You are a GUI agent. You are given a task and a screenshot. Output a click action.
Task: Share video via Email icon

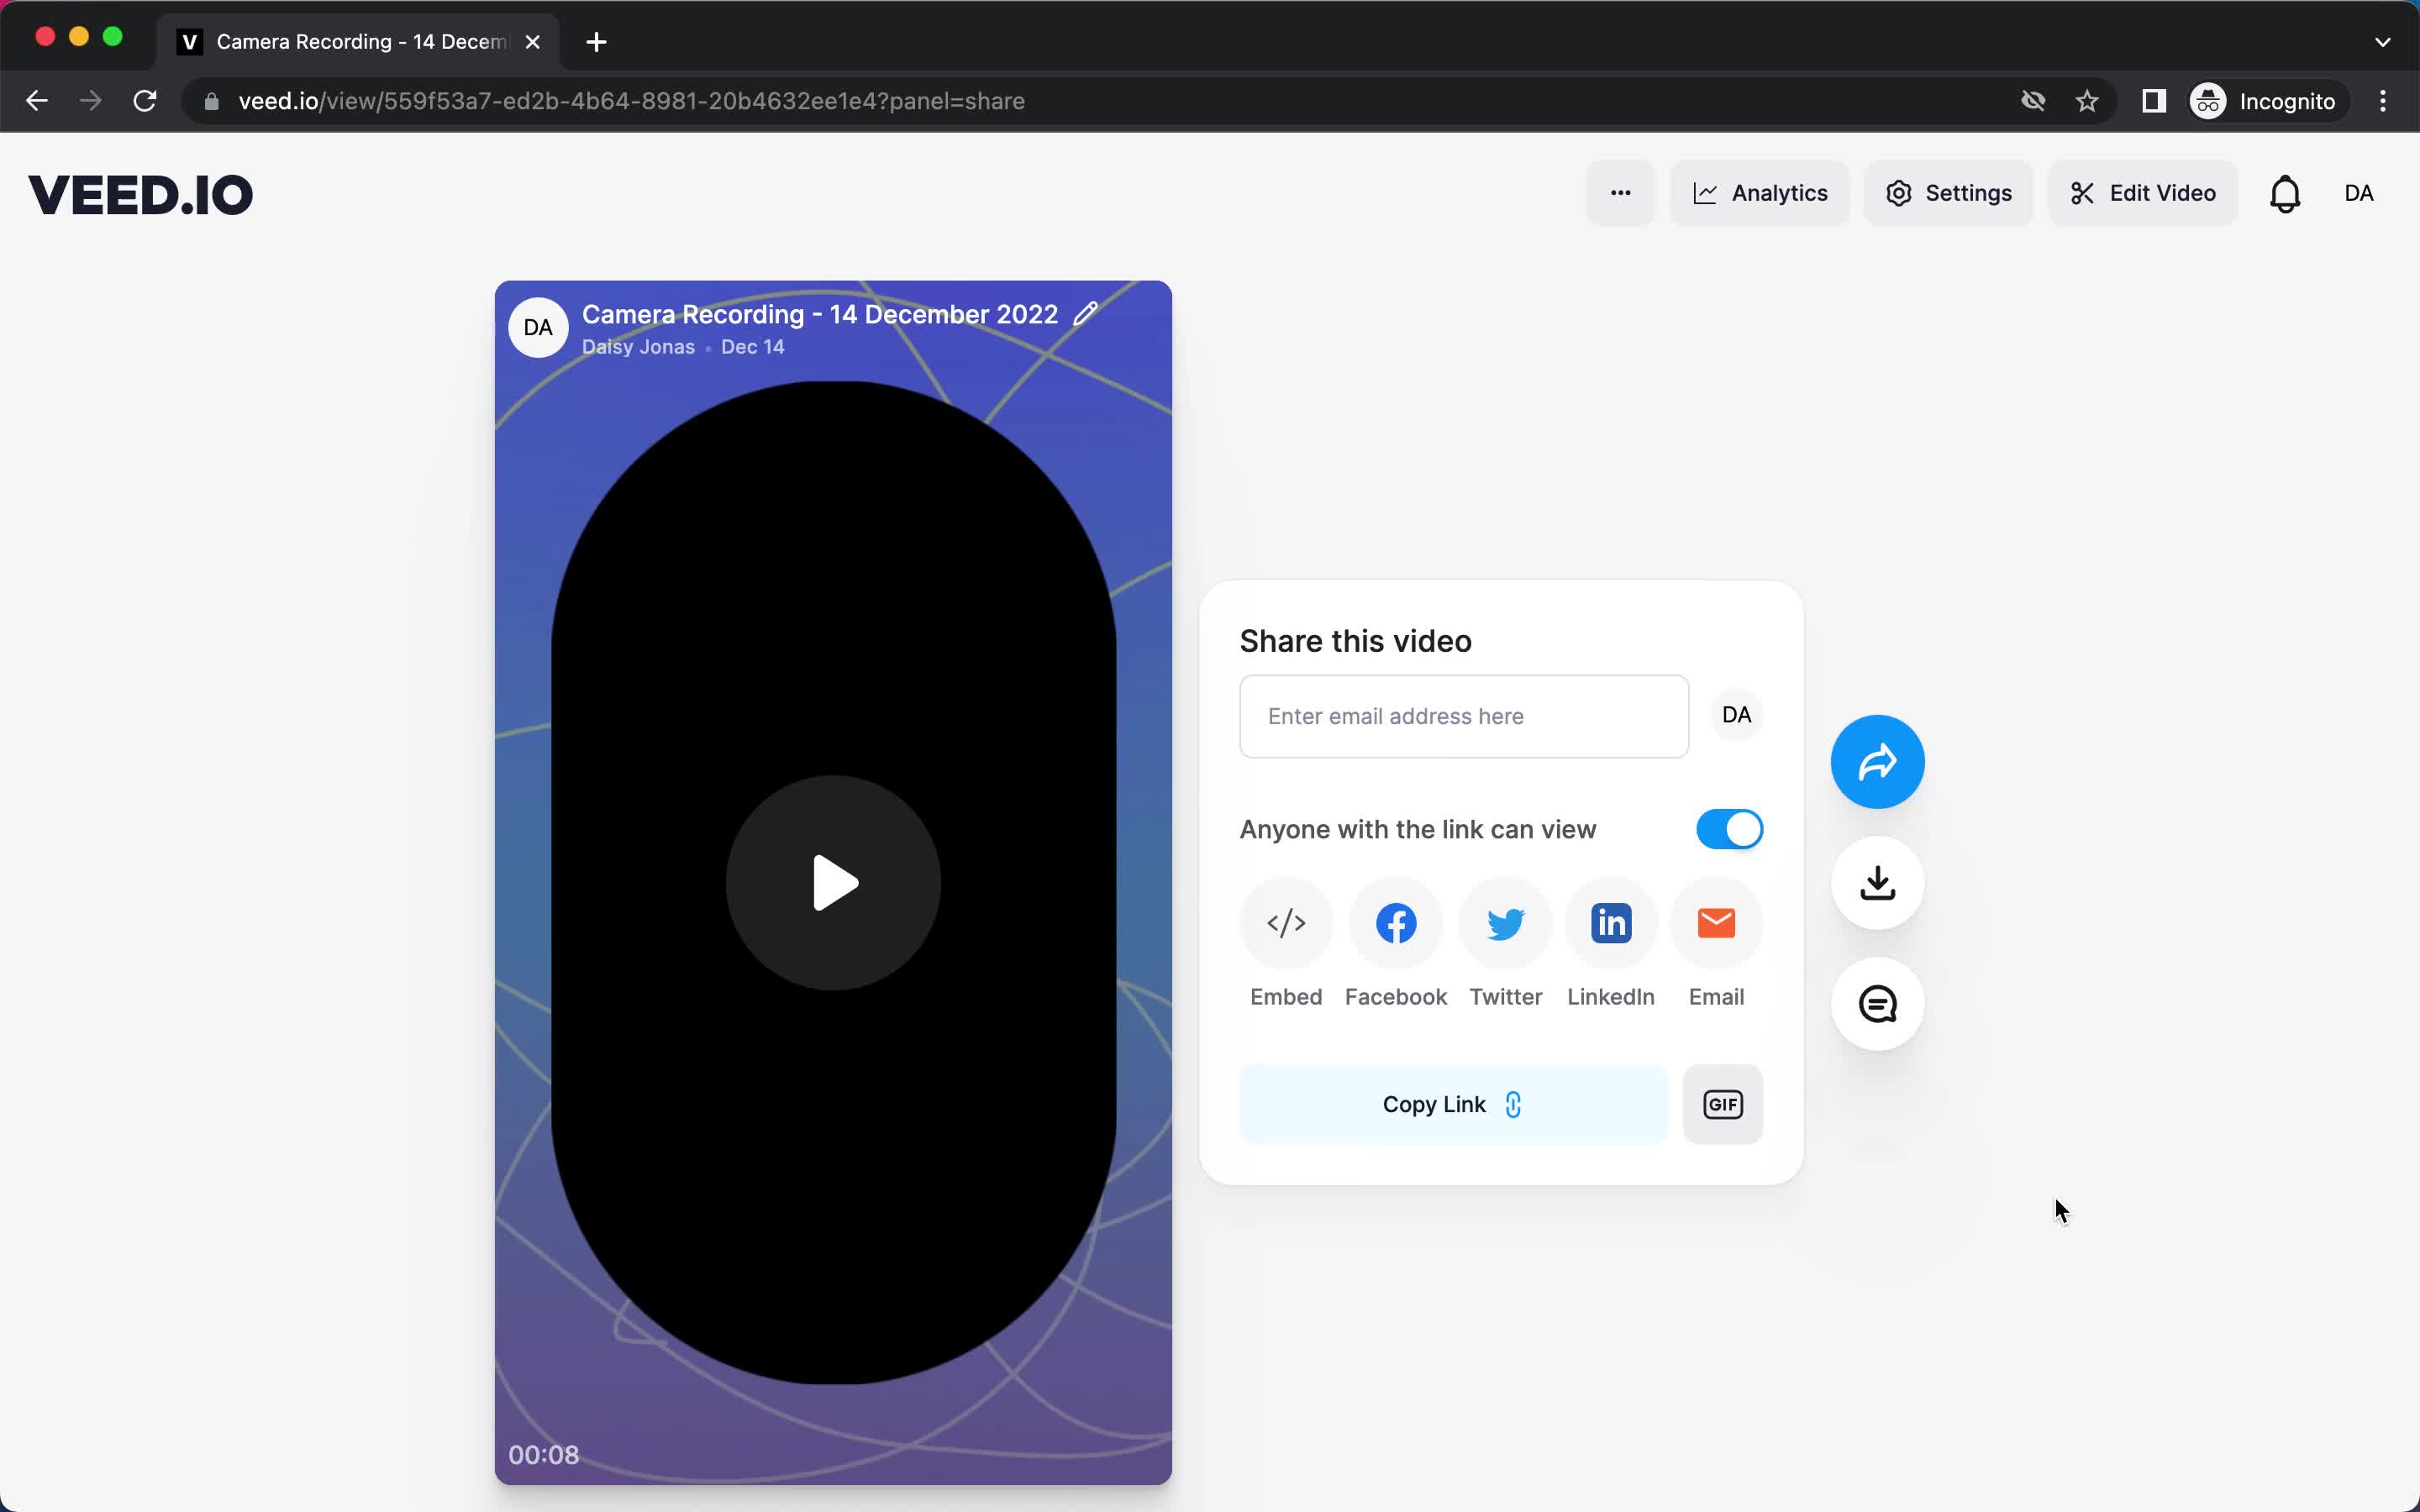tap(1714, 923)
